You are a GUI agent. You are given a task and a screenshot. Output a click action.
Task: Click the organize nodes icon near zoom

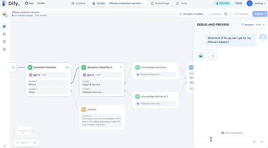point(35,142)
